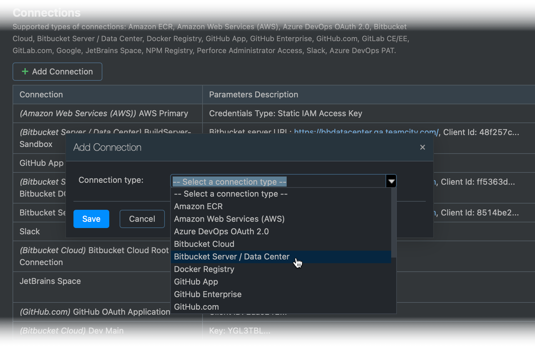535x348 pixels.
Task: Click the Add Connection button with plus icon
Action: pos(57,72)
